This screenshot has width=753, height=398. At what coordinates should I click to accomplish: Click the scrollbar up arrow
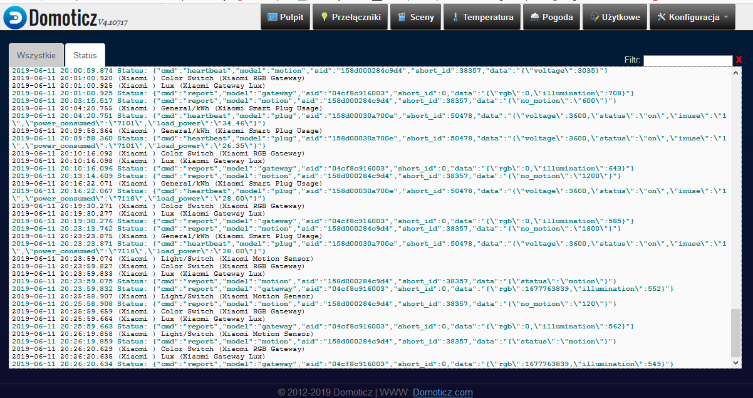tap(735, 72)
